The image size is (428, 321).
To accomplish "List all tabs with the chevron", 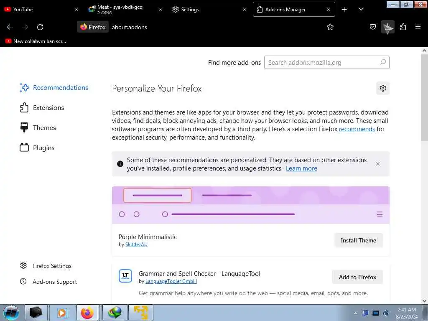I will click(361, 10).
